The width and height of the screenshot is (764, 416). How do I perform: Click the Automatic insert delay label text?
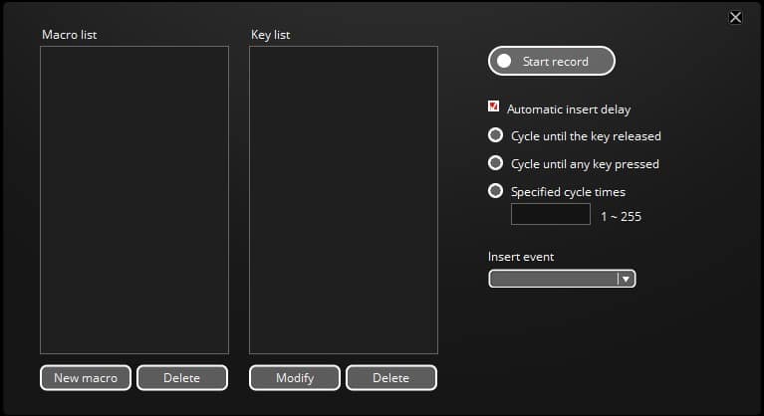pyautogui.click(x=569, y=109)
